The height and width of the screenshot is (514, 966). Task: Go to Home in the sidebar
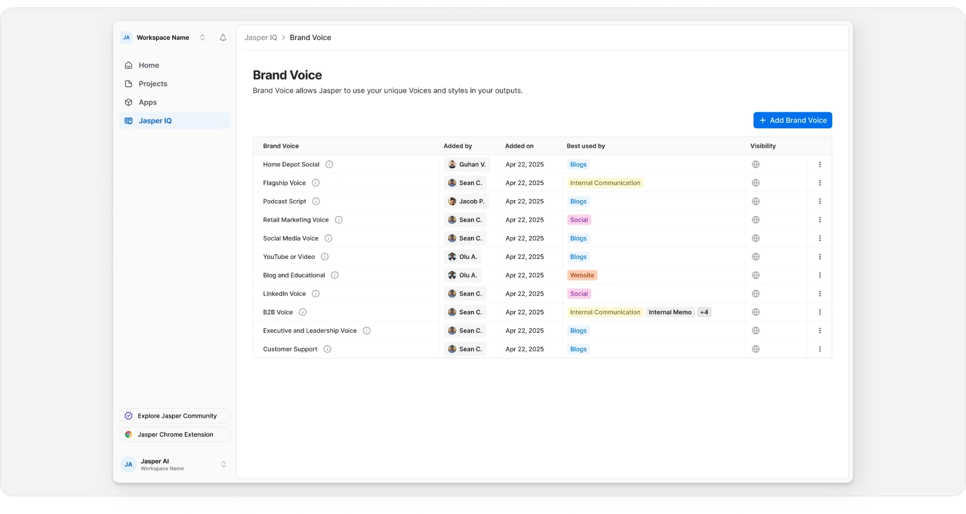[x=175, y=65]
